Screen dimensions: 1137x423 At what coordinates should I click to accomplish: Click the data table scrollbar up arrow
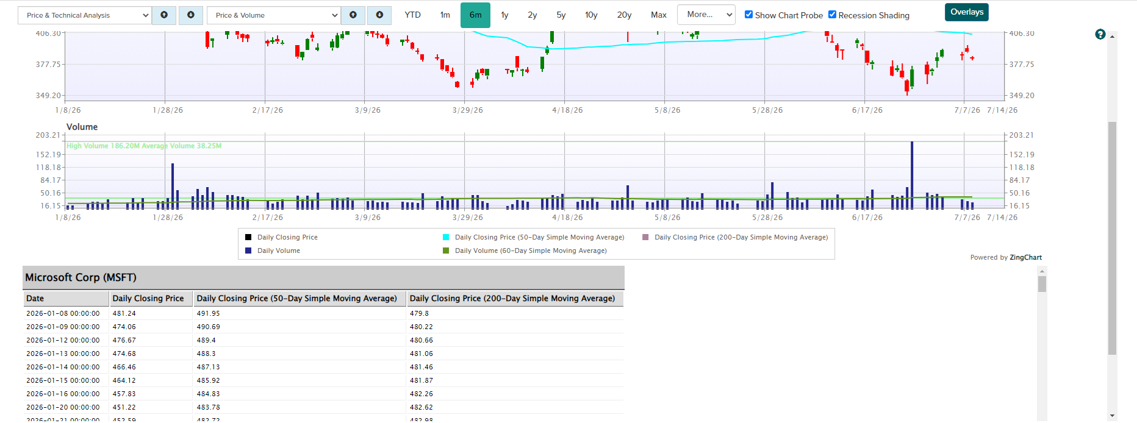[x=1042, y=271]
